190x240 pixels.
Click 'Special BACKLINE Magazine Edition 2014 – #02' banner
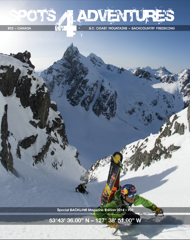pyautogui.click(x=95, y=210)
